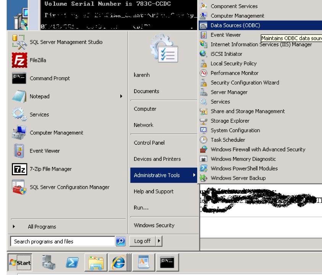
Task: Open Windows Explorer folder on taskbar
Action: pyautogui.click(x=96, y=262)
